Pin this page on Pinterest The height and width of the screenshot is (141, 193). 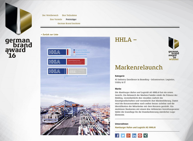coord(140,136)
